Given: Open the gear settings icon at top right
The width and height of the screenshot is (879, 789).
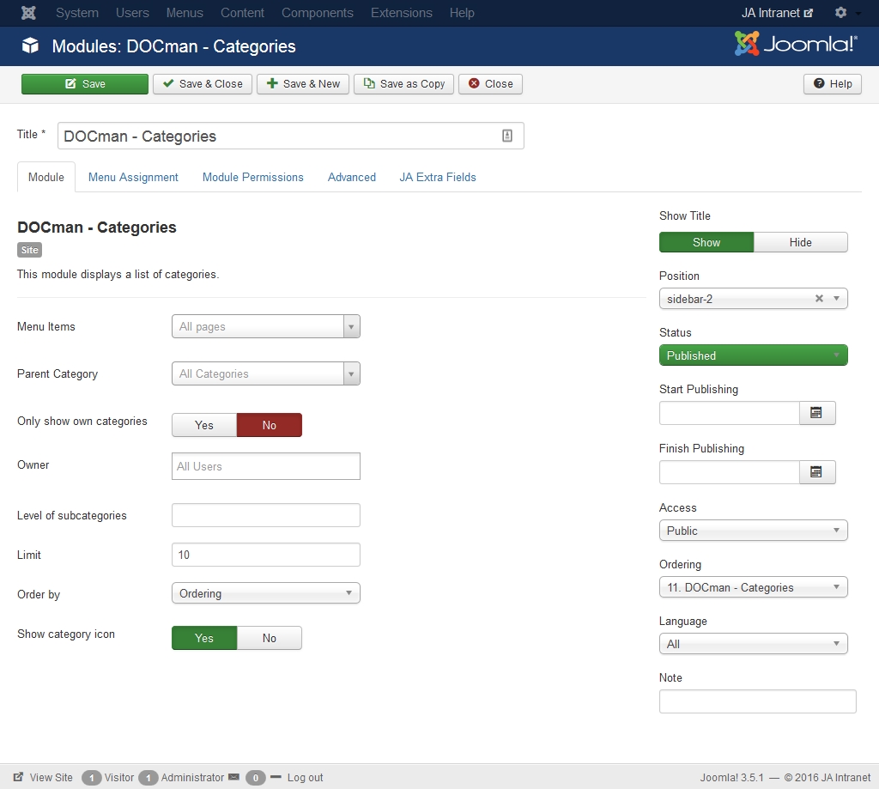Looking at the screenshot, I should (x=840, y=12).
